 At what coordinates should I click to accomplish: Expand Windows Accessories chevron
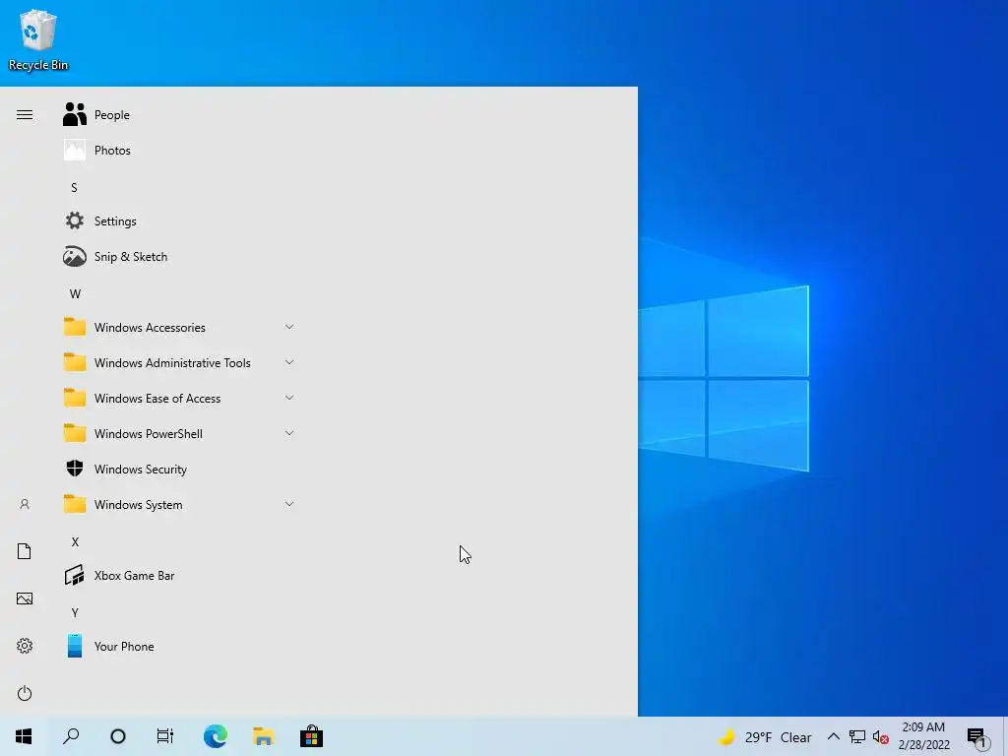point(289,327)
